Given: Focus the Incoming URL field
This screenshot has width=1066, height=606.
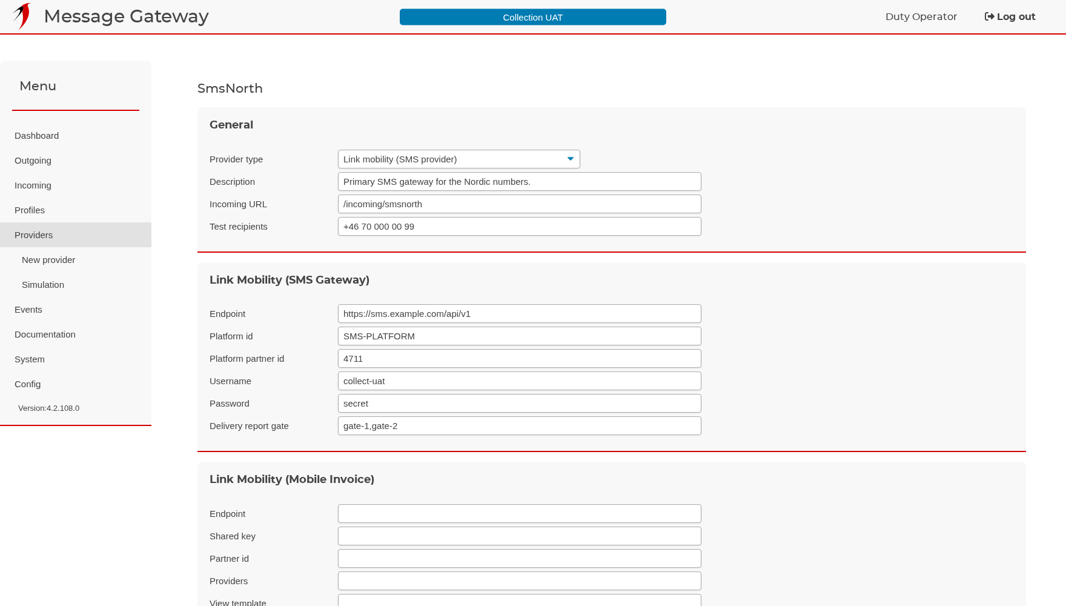Looking at the screenshot, I should click(x=520, y=204).
